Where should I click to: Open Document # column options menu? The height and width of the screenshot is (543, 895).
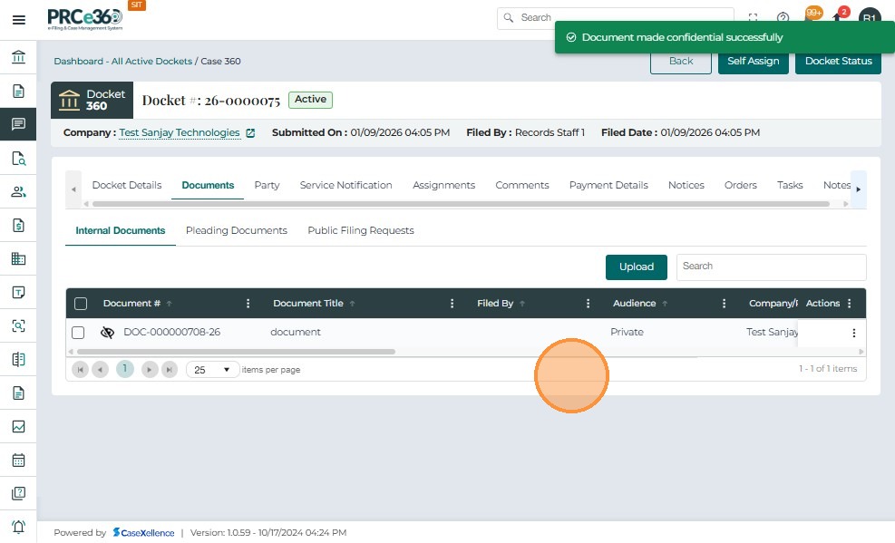point(248,304)
